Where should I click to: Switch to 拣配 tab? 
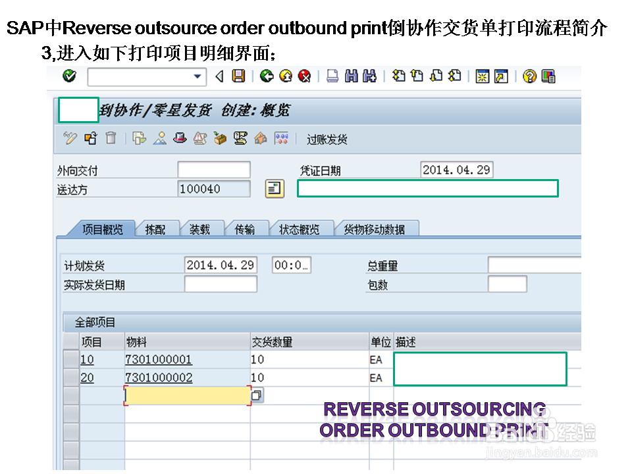coord(155,229)
